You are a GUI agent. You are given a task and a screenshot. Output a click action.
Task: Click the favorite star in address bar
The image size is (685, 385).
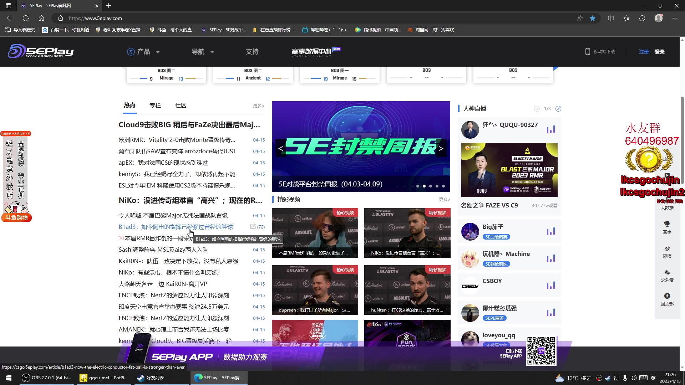(593, 18)
